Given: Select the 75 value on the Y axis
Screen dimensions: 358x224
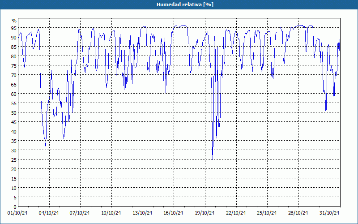Looking at the screenshot, I should click(x=14, y=65).
